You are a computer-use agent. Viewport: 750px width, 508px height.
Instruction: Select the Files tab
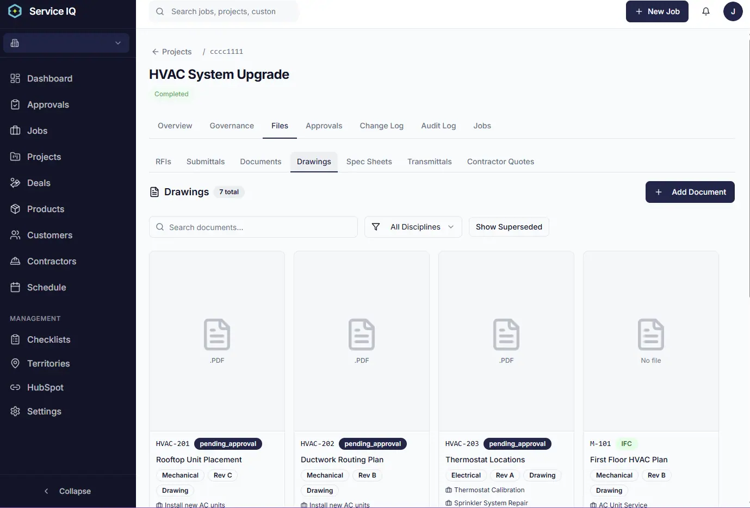click(280, 126)
